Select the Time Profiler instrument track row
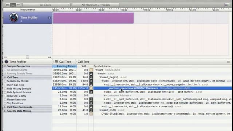Screen dimensions: 233x131 (x=28, y=18)
